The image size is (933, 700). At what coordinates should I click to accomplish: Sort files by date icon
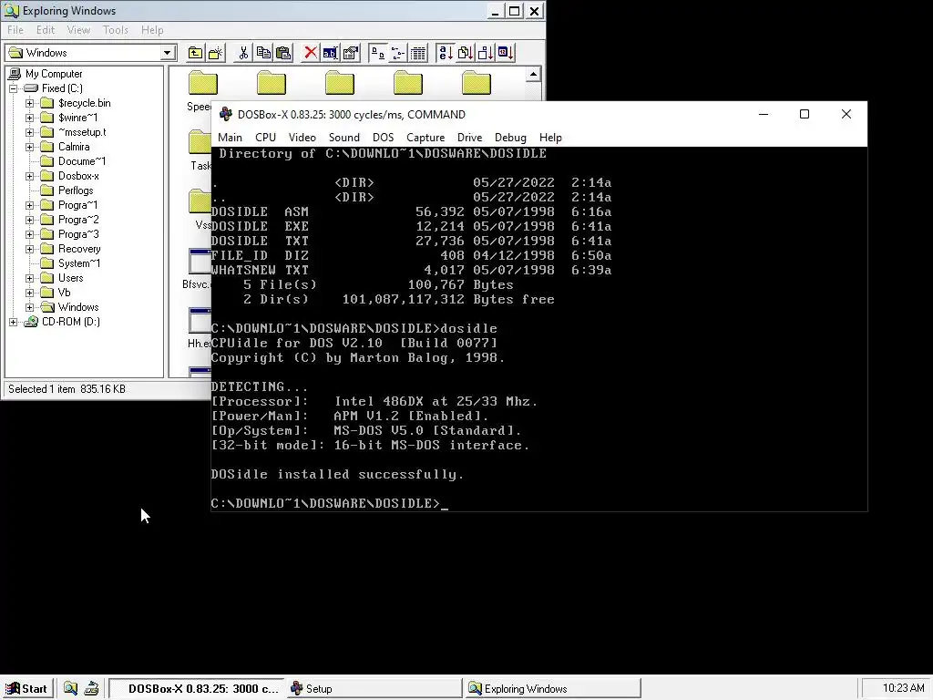[x=506, y=53]
